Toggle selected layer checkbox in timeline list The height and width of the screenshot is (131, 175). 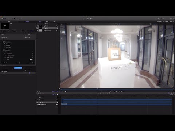click(x=37, y=102)
